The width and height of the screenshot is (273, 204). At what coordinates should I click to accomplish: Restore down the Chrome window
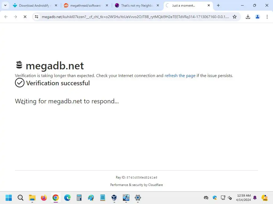[x=255, y=5]
